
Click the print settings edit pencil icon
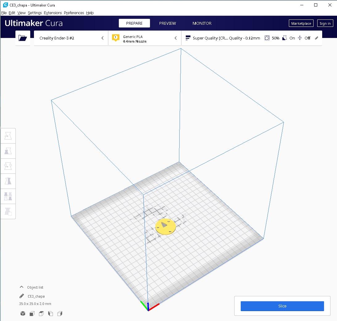point(316,38)
